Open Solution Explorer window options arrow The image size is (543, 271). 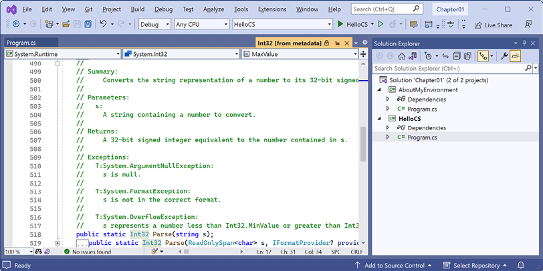(516, 43)
